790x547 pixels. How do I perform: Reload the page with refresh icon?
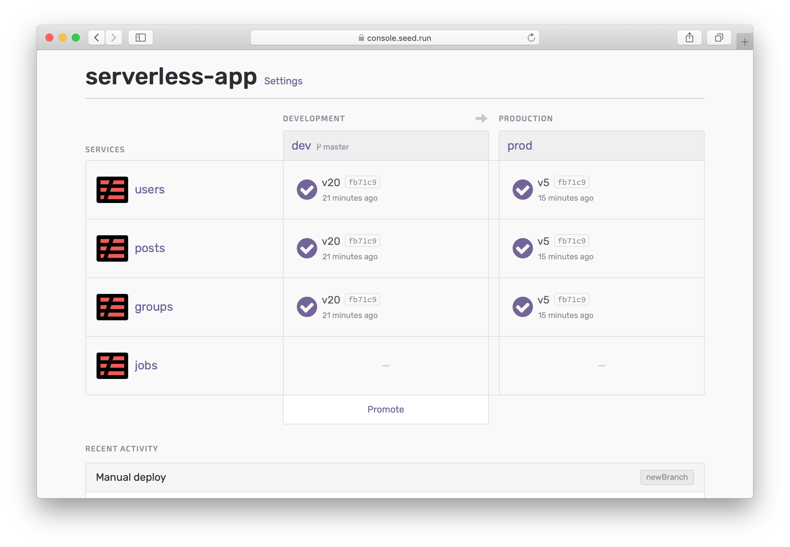click(531, 38)
